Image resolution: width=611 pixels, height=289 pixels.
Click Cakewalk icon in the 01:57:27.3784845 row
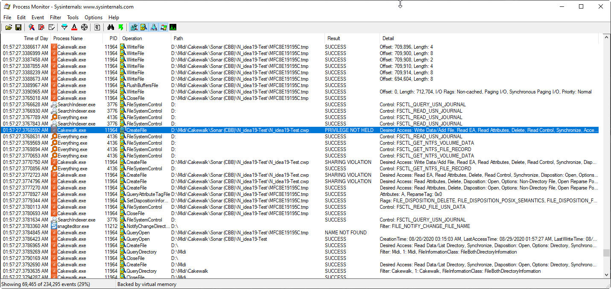(x=54, y=233)
